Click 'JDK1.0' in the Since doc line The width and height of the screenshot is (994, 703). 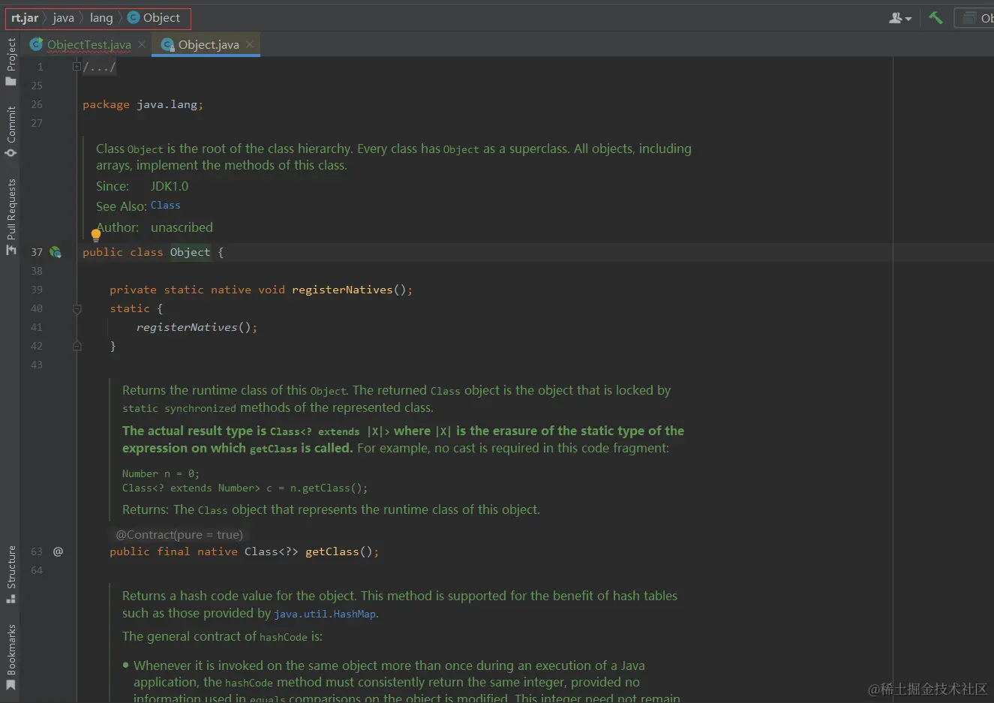coord(170,186)
